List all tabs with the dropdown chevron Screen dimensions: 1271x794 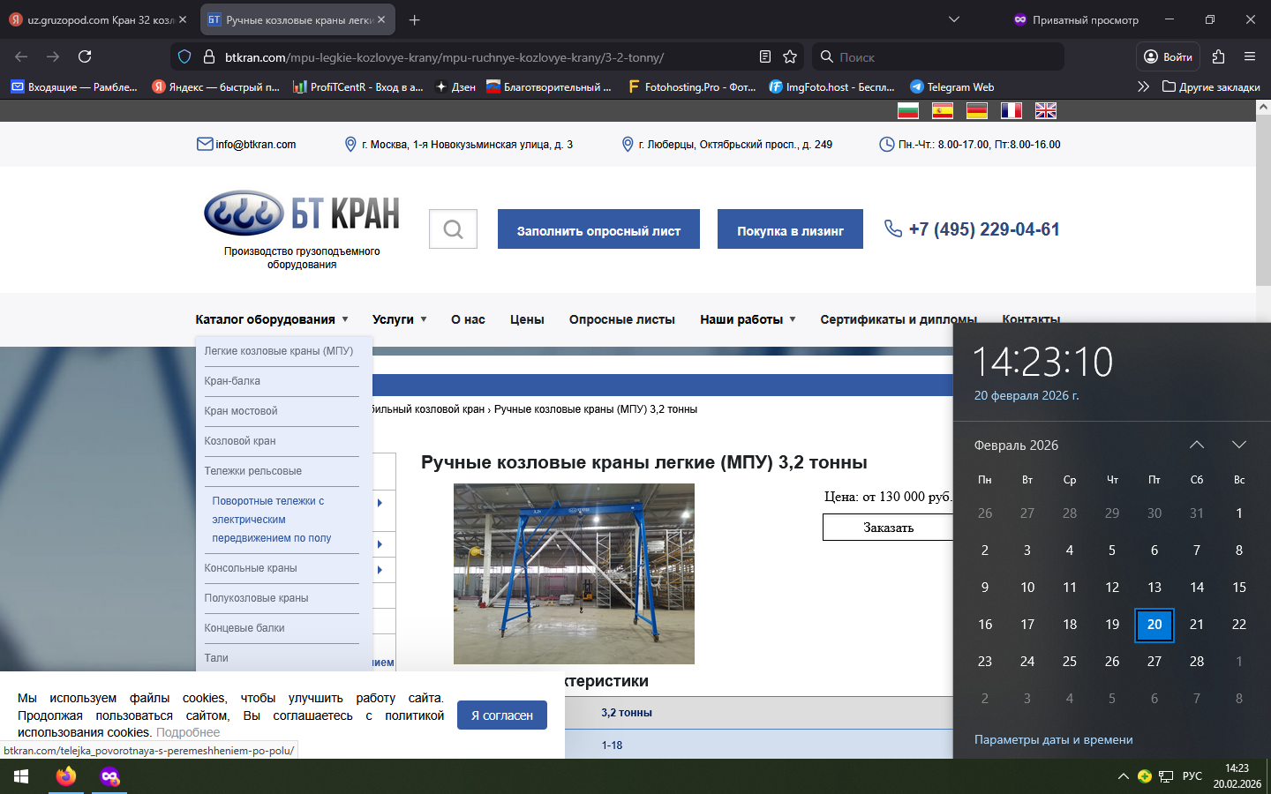(954, 19)
